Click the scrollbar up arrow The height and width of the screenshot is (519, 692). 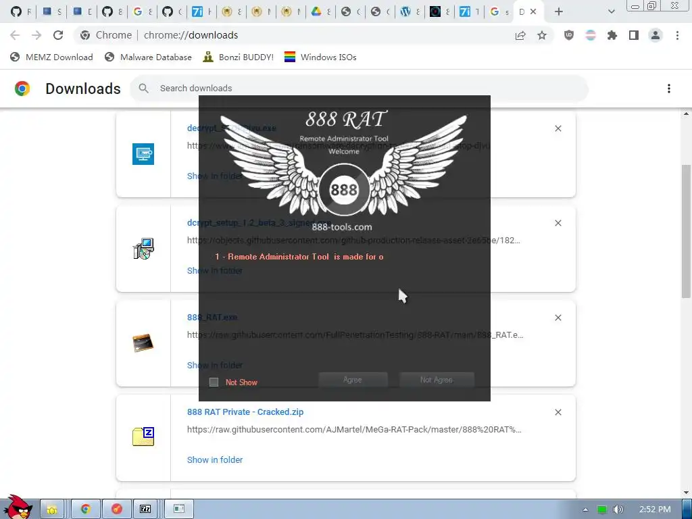[686, 114]
